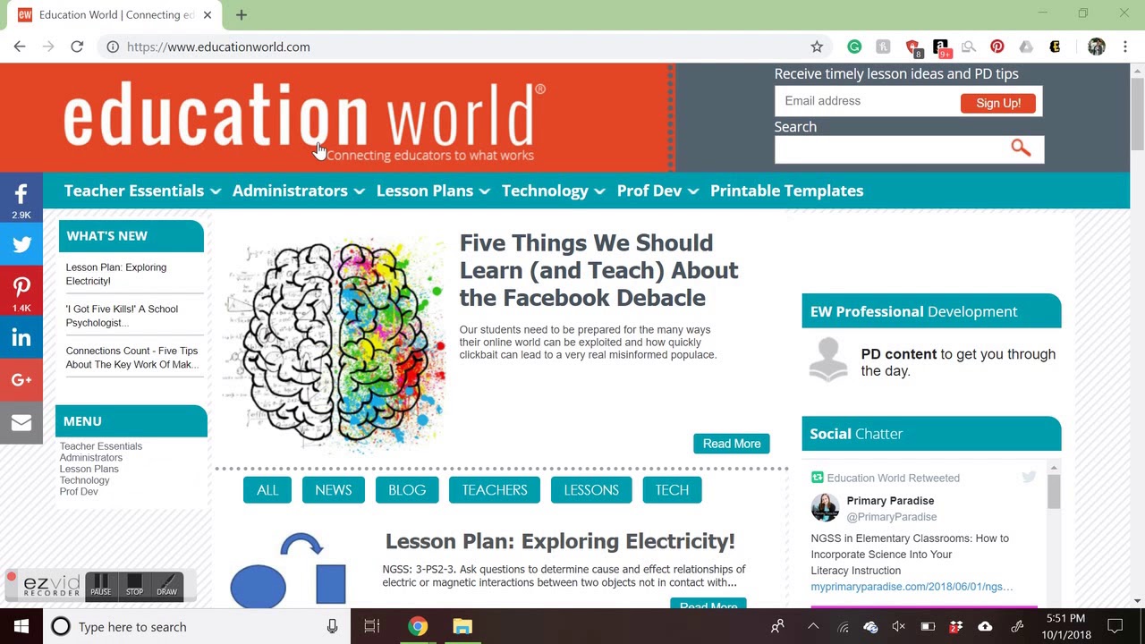Click the Social Chatter scrollbar thumb
The image size is (1145, 644).
[1054, 492]
